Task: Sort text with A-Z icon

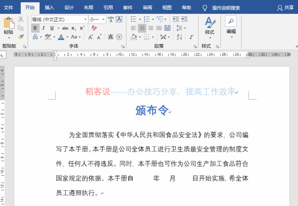Action: point(179,37)
